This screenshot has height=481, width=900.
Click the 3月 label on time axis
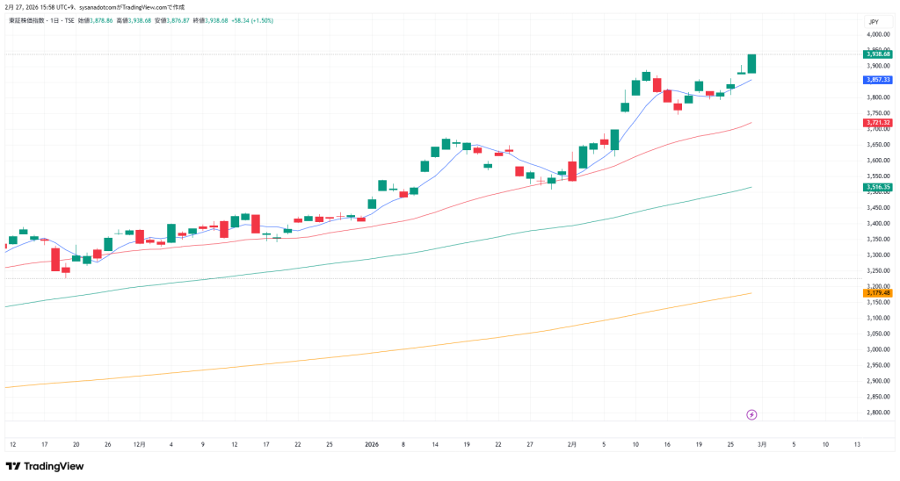click(762, 445)
